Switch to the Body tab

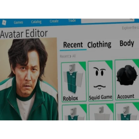(127, 43)
